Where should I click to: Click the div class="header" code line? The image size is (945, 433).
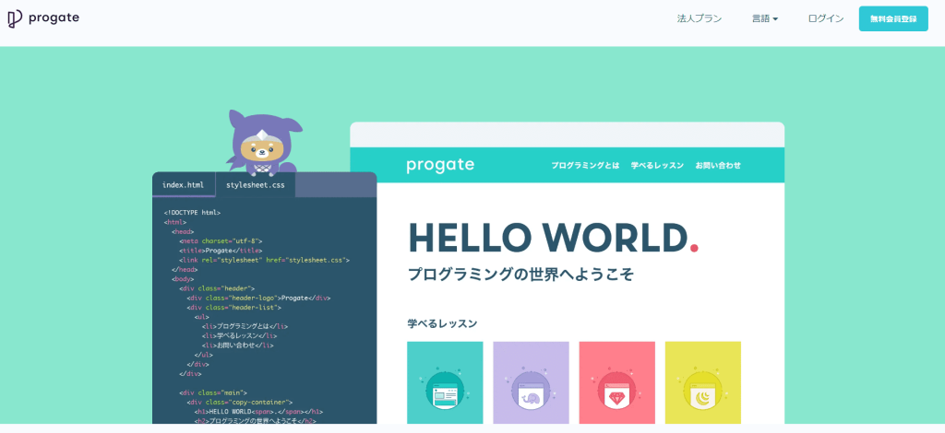coord(216,288)
